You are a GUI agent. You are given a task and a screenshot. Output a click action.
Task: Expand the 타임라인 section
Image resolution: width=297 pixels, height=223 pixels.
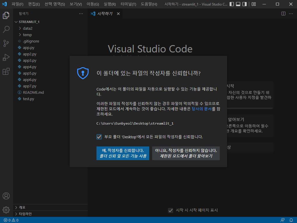50,214
